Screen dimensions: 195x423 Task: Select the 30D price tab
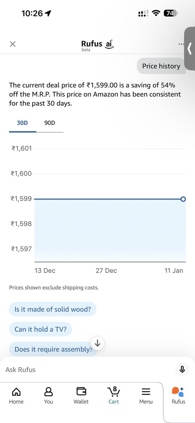(23, 123)
